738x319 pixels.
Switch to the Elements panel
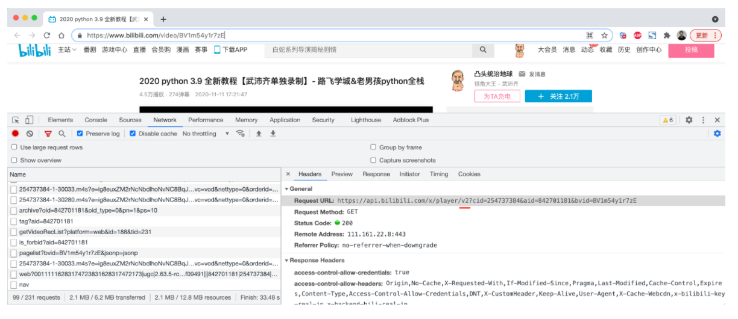pyautogui.click(x=60, y=120)
